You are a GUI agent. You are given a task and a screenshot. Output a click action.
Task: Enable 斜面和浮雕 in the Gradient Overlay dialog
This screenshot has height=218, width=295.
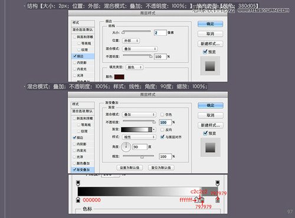(74, 118)
